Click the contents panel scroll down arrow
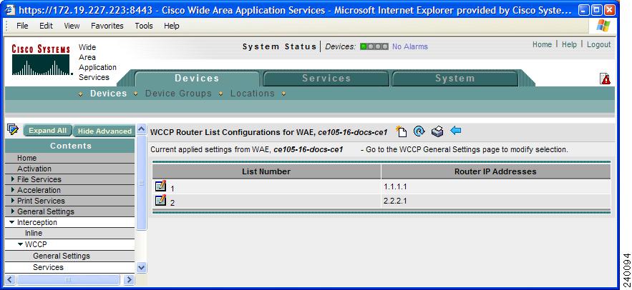 (x=141, y=267)
